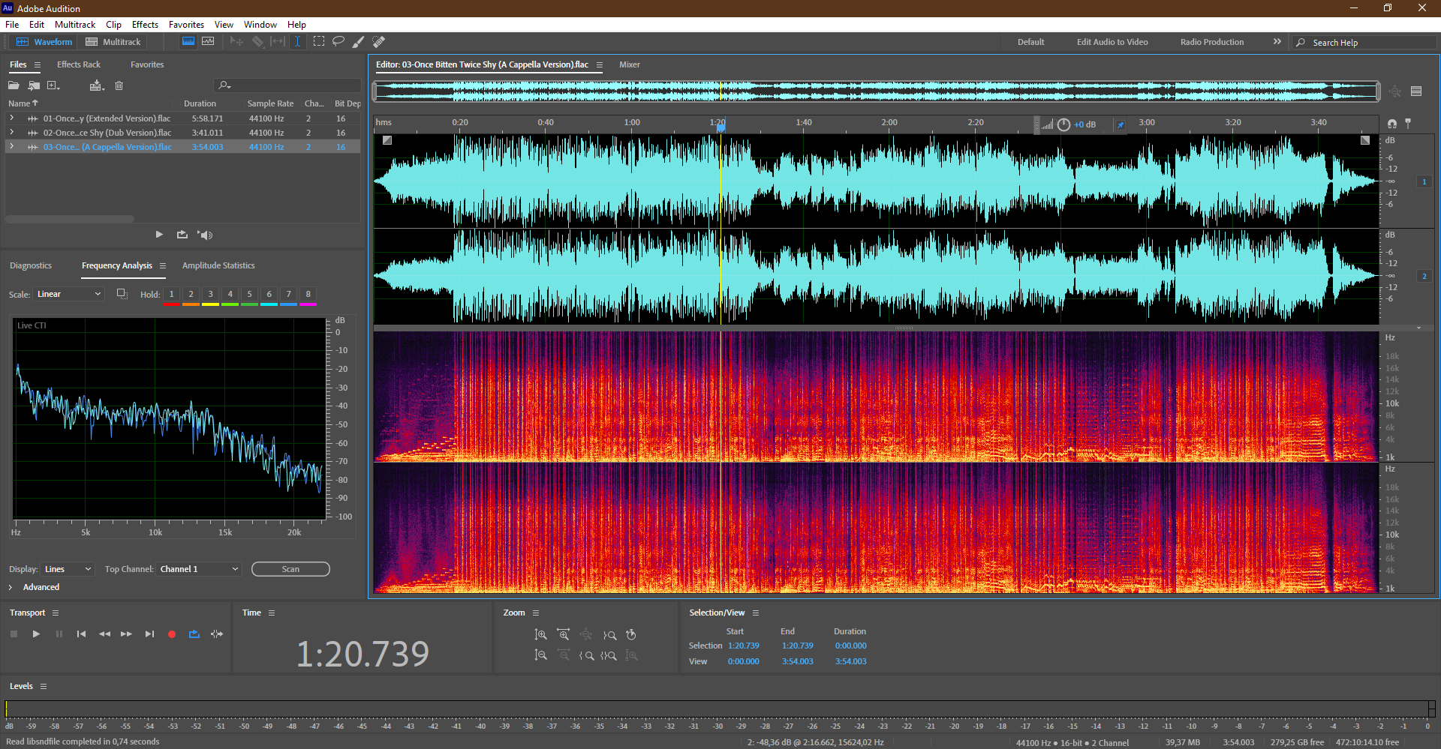This screenshot has height=749, width=1441.
Task: Switch to the Diagnostics tab
Action: 31,265
